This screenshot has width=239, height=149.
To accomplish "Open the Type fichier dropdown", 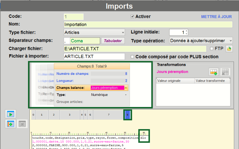I will 123,32.
